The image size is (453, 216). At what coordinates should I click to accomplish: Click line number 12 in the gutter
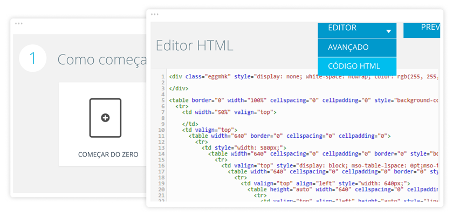[161, 142]
